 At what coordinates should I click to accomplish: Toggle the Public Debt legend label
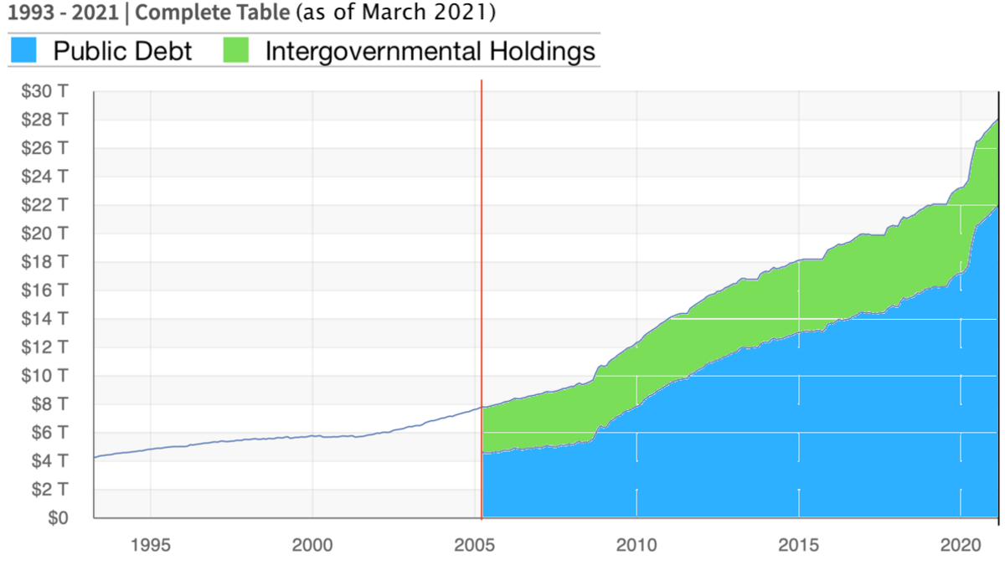[x=122, y=51]
